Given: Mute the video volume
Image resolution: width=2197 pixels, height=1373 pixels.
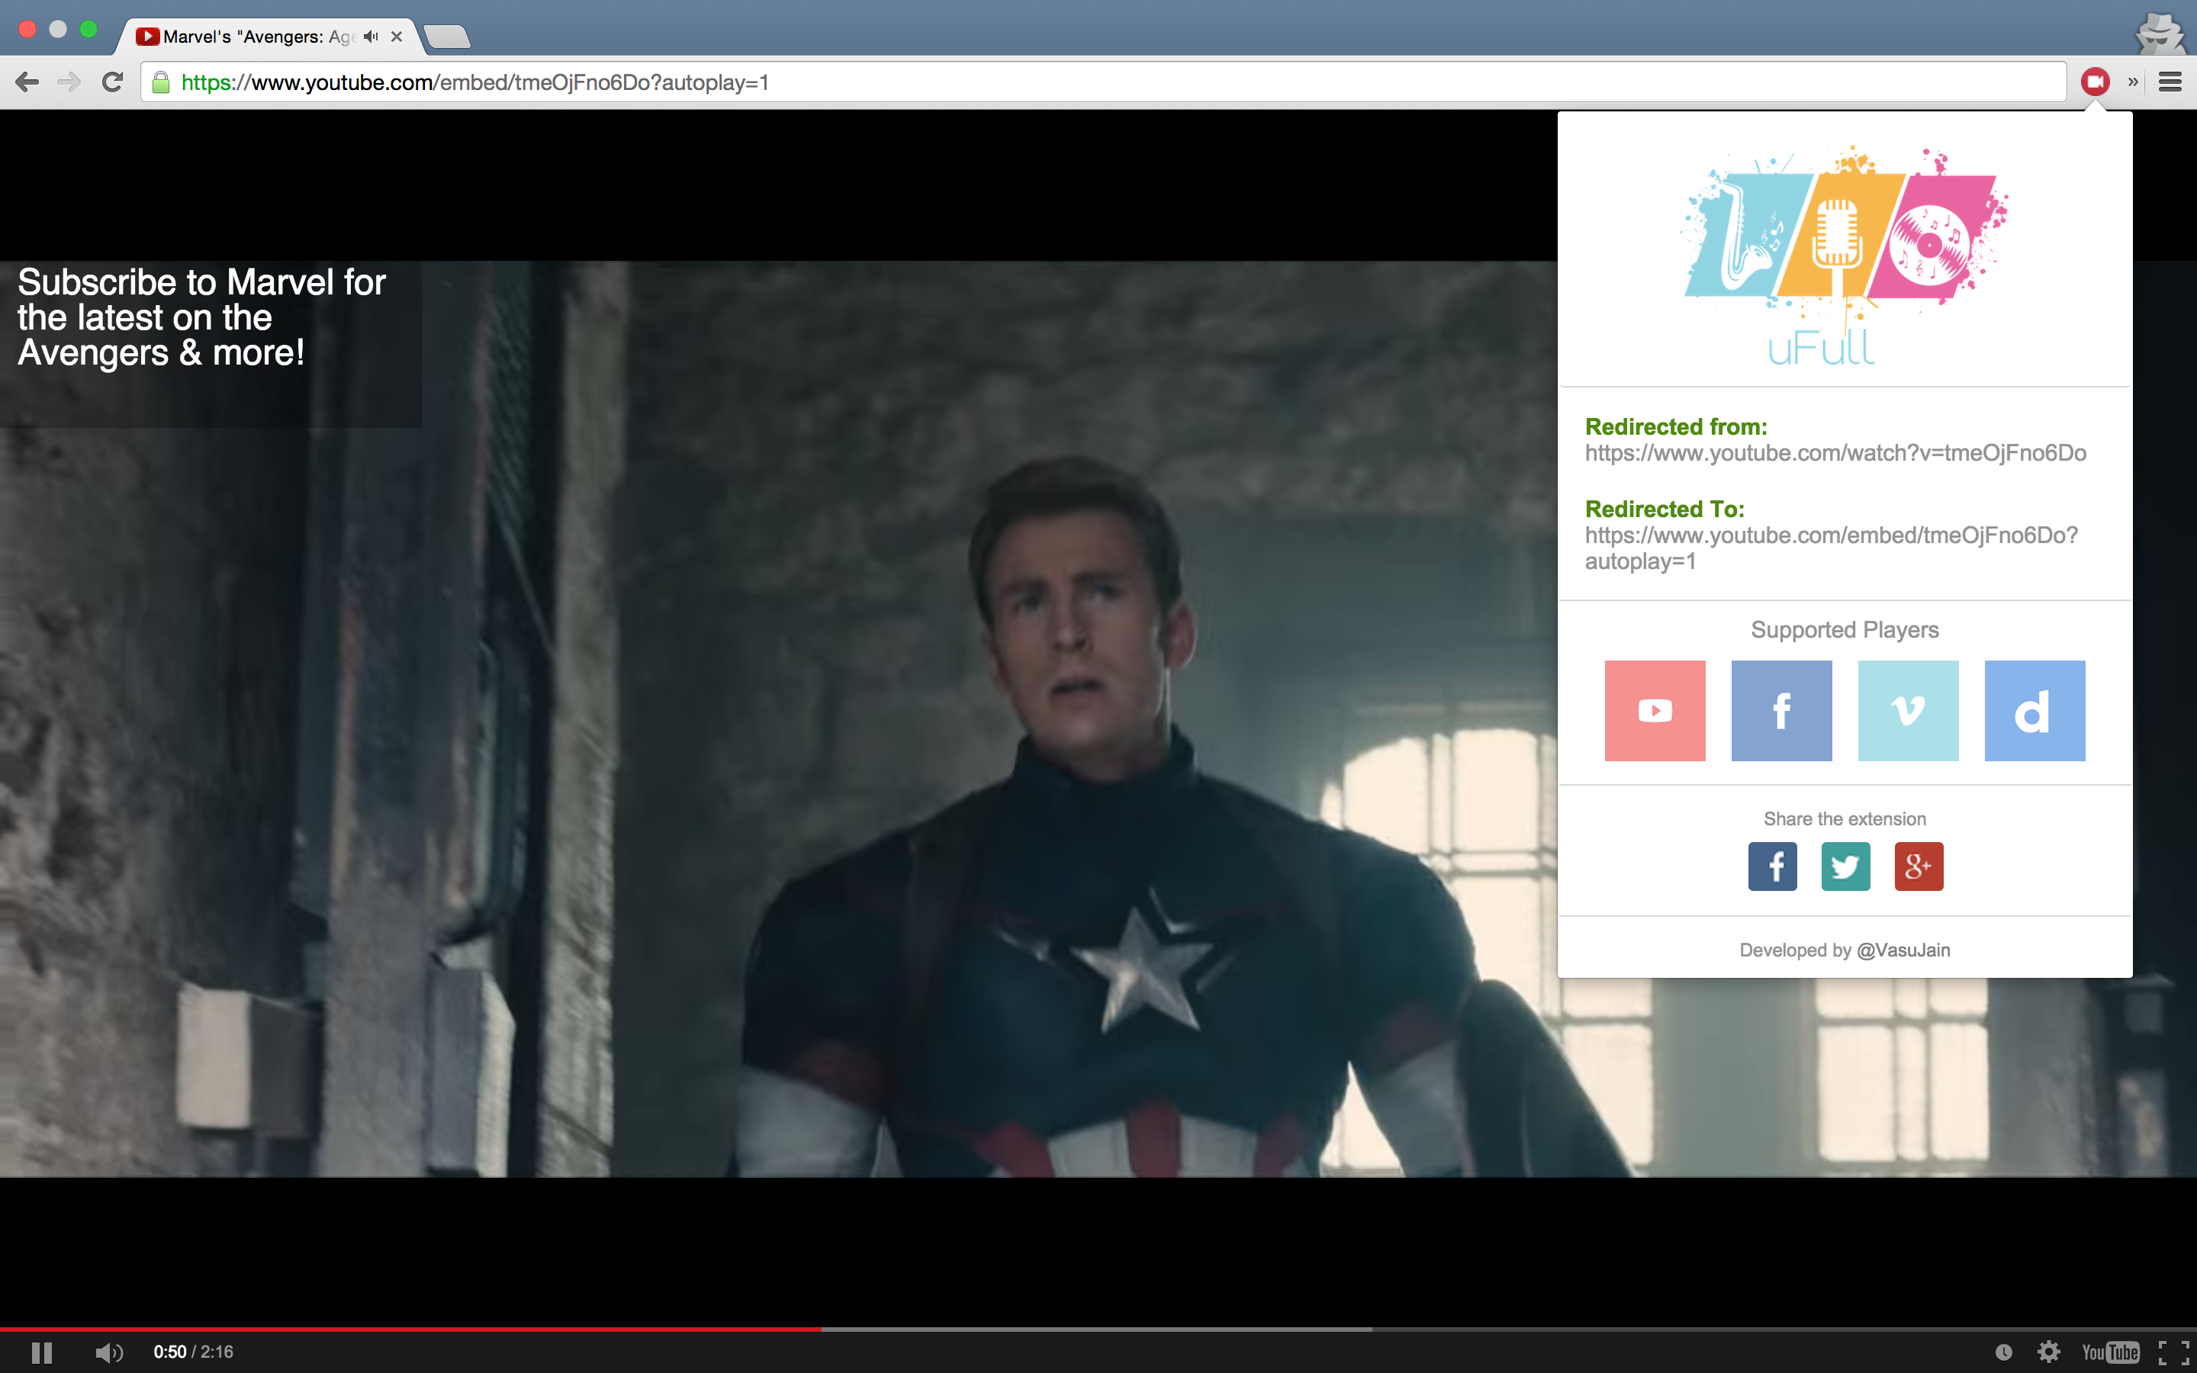Looking at the screenshot, I should point(108,1352).
